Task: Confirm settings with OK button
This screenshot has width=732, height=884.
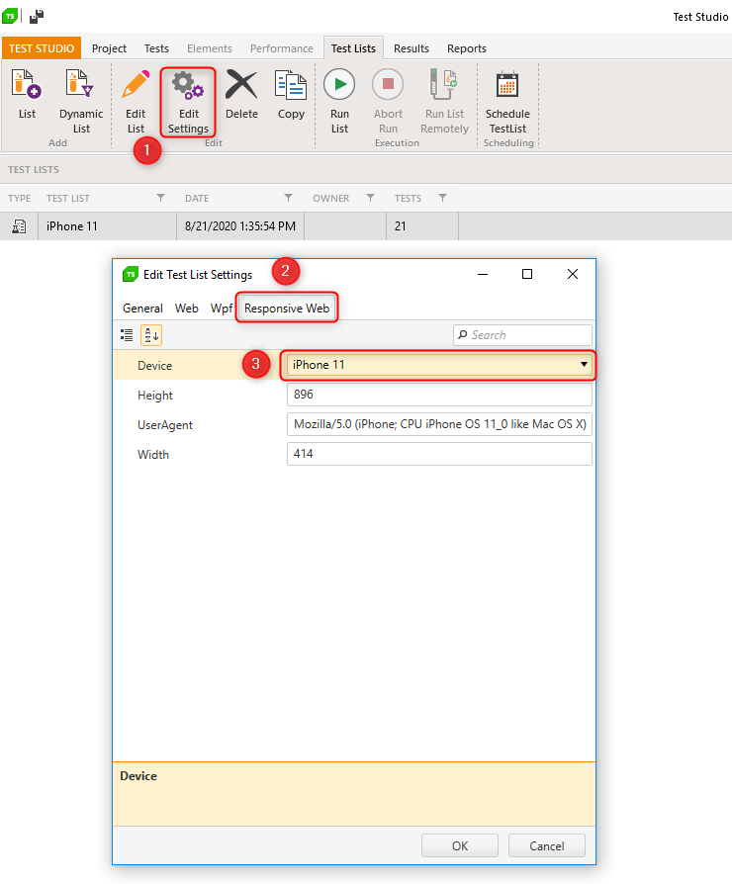Action: pos(460,845)
